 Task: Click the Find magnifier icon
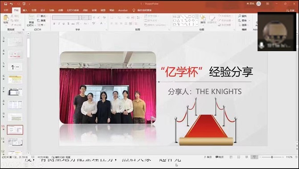coord(240,16)
